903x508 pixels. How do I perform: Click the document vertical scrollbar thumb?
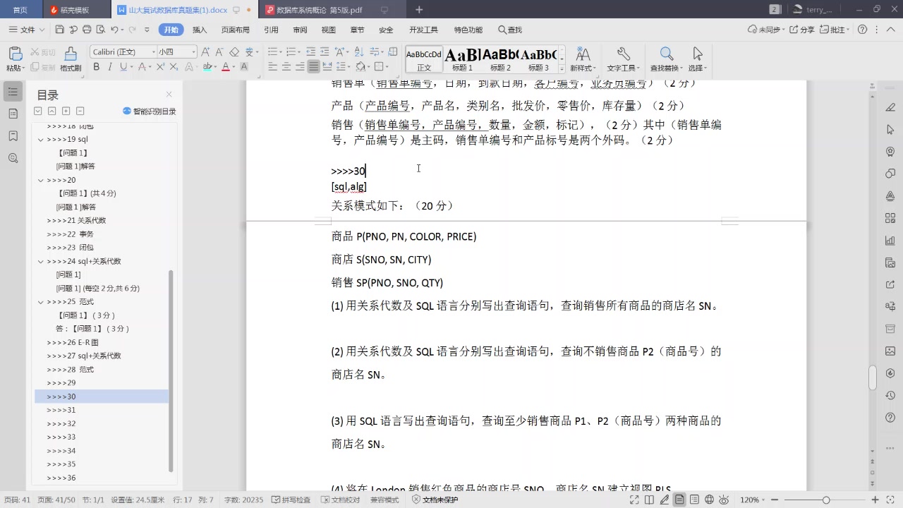[x=872, y=377]
